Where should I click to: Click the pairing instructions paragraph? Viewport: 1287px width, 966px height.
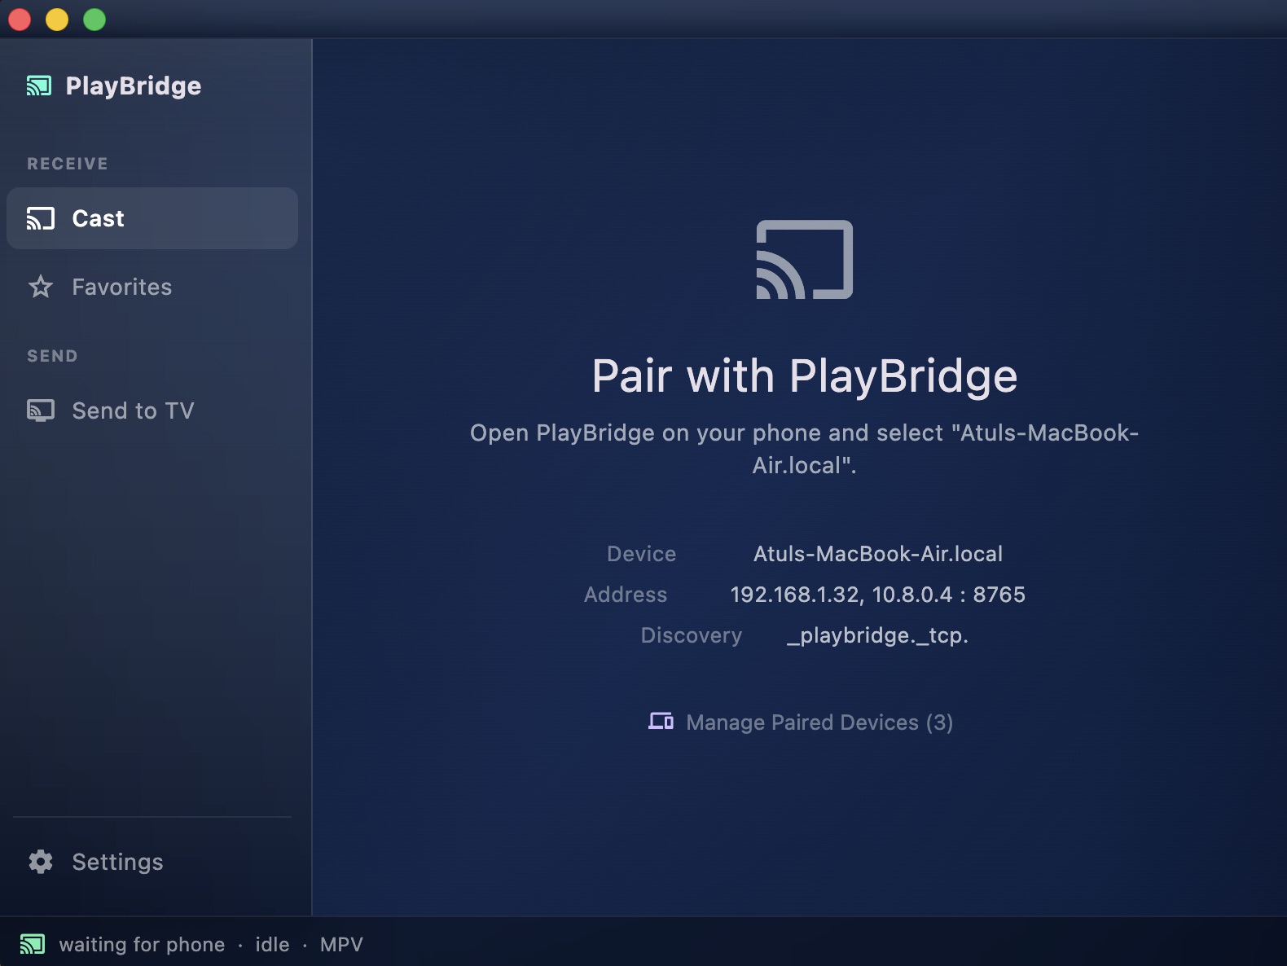click(x=805, y=449)
